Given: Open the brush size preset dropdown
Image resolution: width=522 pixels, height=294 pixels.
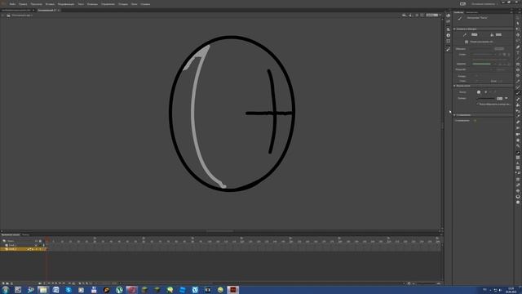Looking at the screenshot, I should [x=507, y=98].
